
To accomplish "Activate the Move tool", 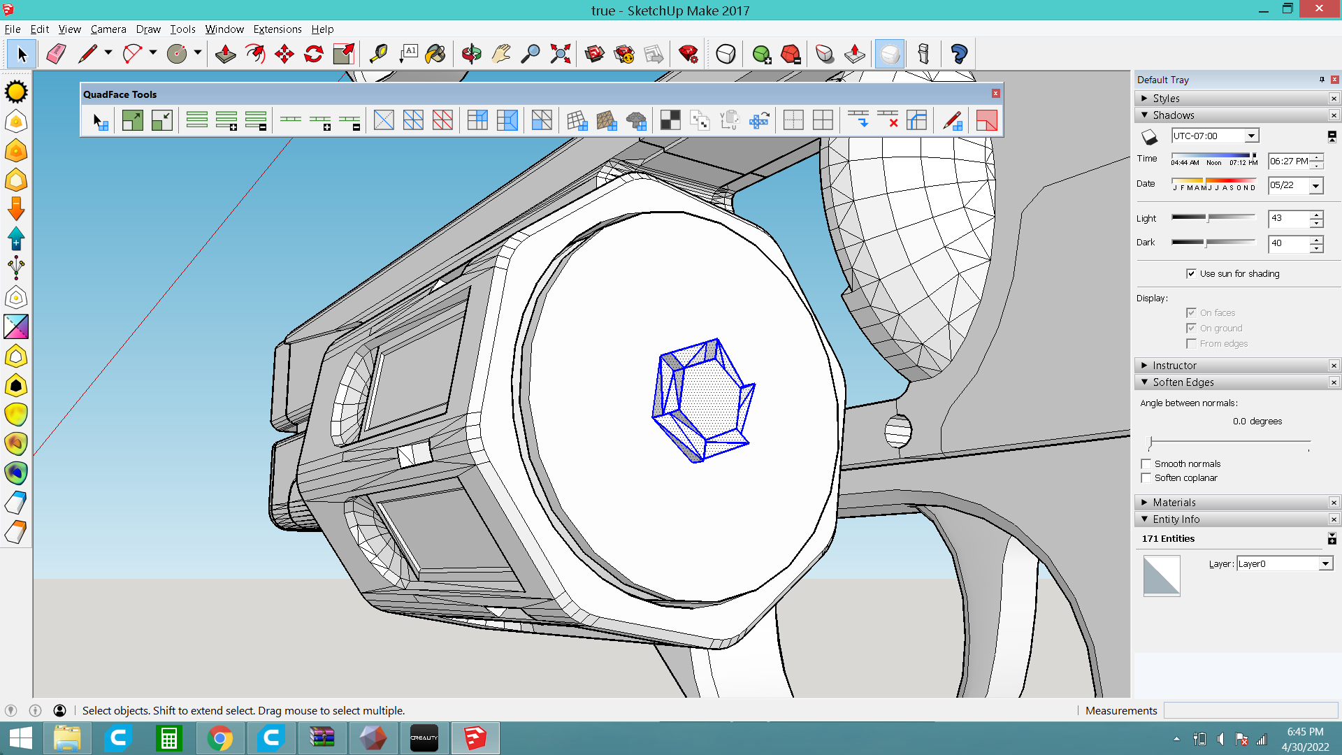I will click(284, 54).
